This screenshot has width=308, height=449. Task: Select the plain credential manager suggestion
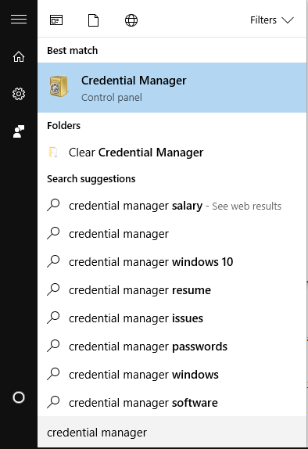(x=172, y=234)
